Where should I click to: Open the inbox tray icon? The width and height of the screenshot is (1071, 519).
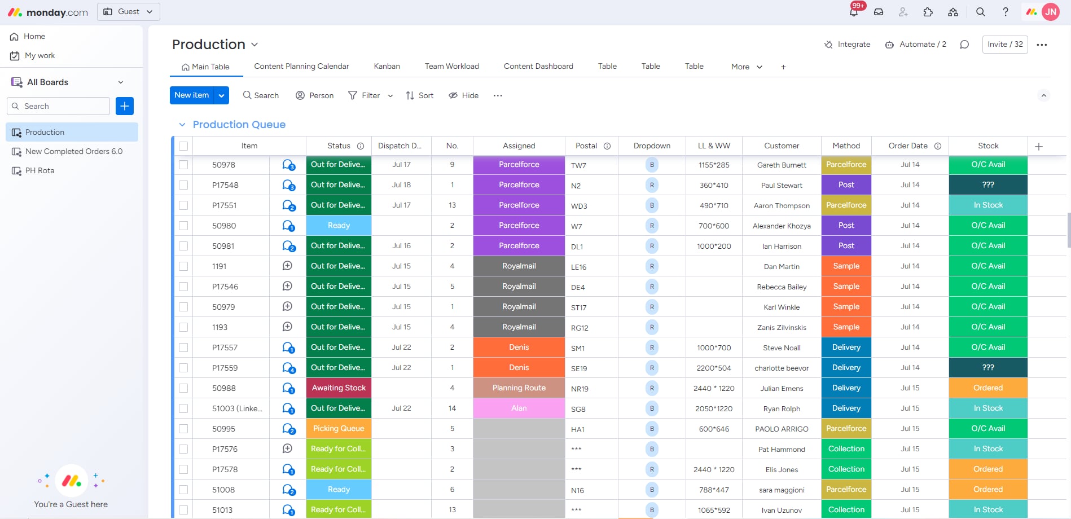click(x=879, y=12)
